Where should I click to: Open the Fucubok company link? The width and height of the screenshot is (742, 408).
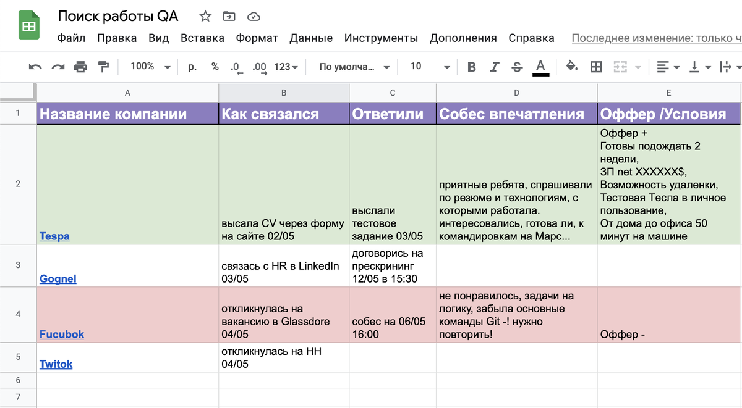[62, 335]
